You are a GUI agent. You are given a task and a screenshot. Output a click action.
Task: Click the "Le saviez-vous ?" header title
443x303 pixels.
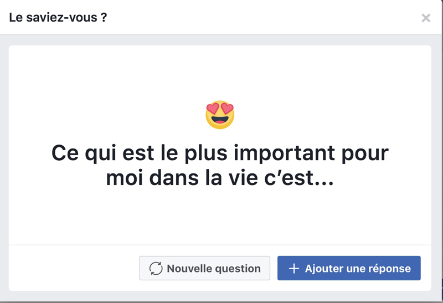click(58, 18)
